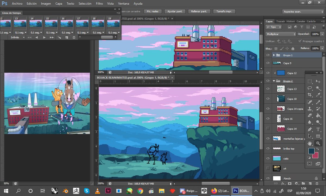This screenshot has height=196, width=326.
Task: Select the Clone Stamp tool
Action: pos(309,109)
